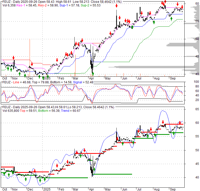Screen dimensions: 200x191
Task: Click the Mar label under the top chart
Action: click(76, 78)
